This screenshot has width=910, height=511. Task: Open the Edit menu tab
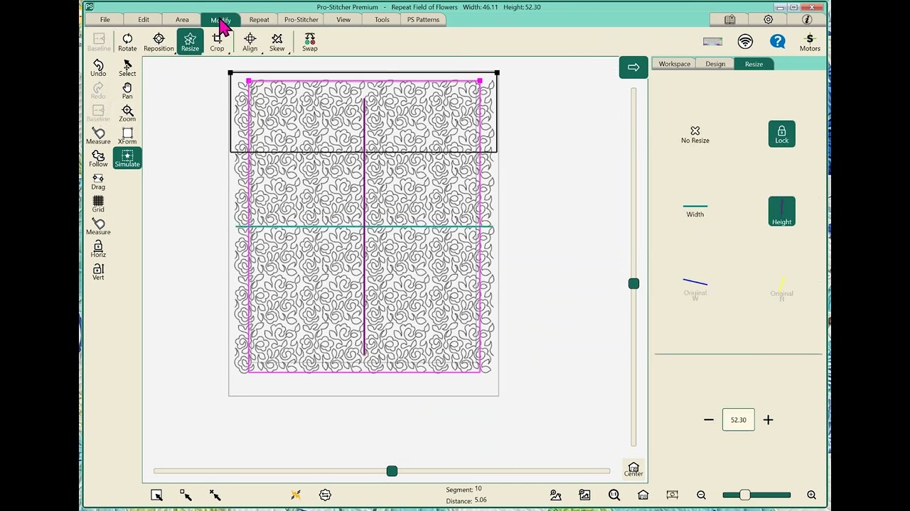click(144, 20)
